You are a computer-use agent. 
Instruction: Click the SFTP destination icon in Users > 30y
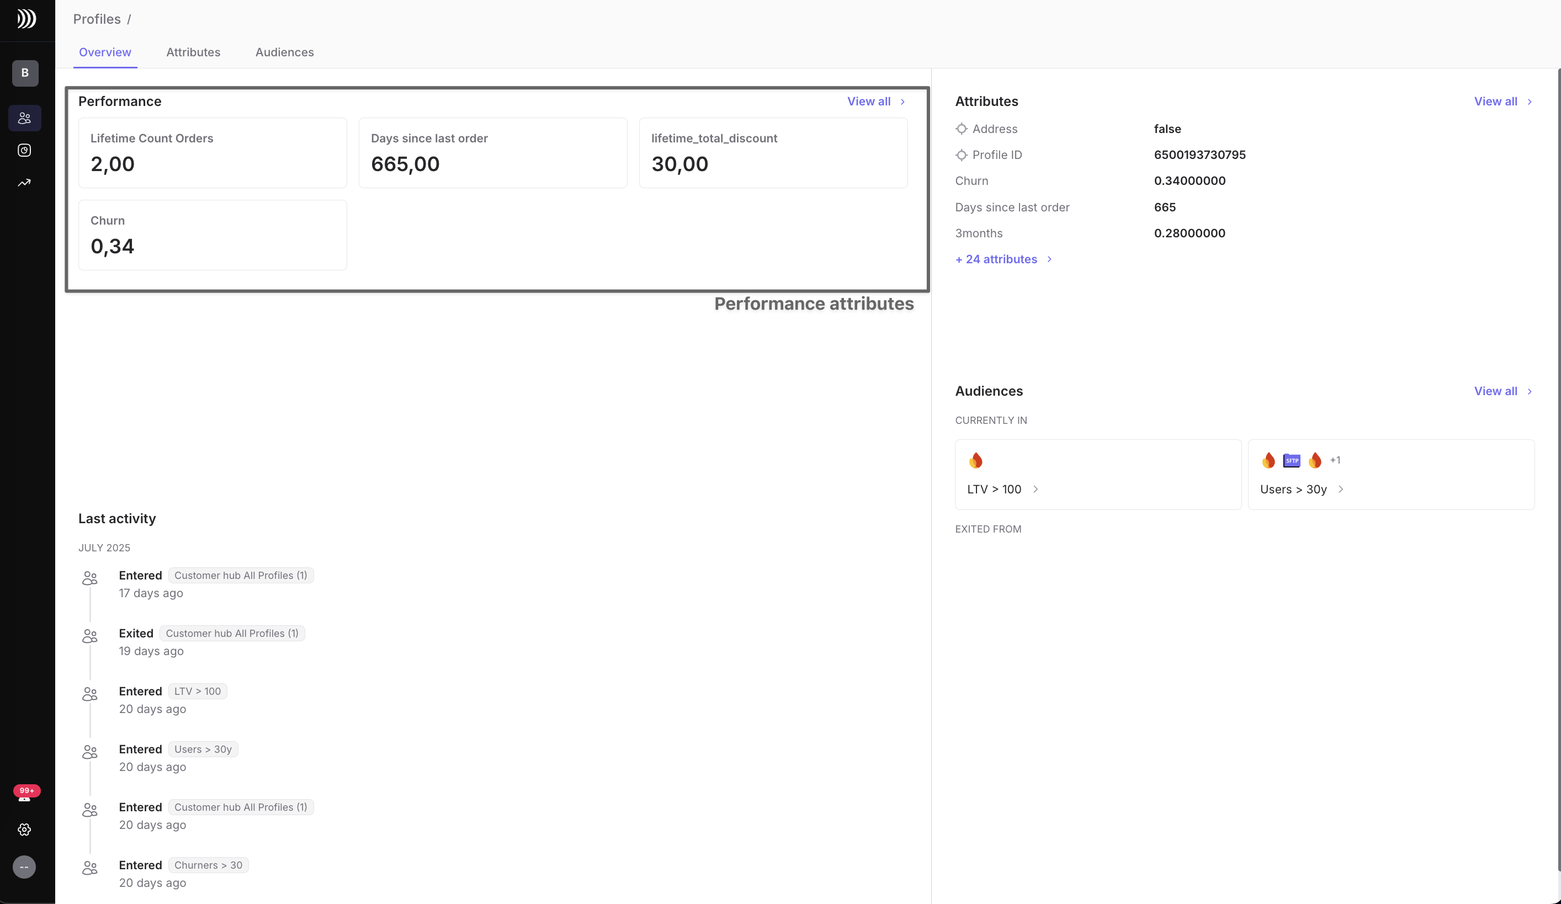tap(1292, 460)
